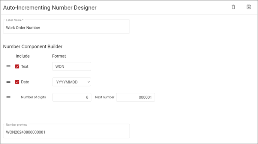Click the Number preview field
The width and height of the screenshot is (258, 144).
[66, 131]
